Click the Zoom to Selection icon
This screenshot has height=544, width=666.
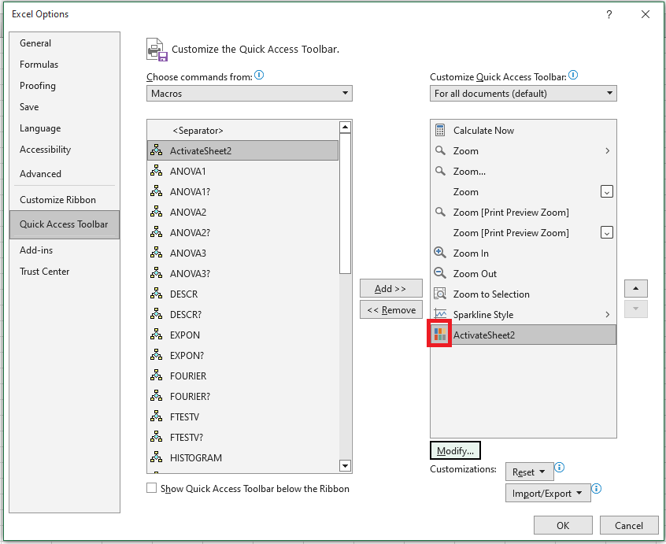(x=439, y=294)
